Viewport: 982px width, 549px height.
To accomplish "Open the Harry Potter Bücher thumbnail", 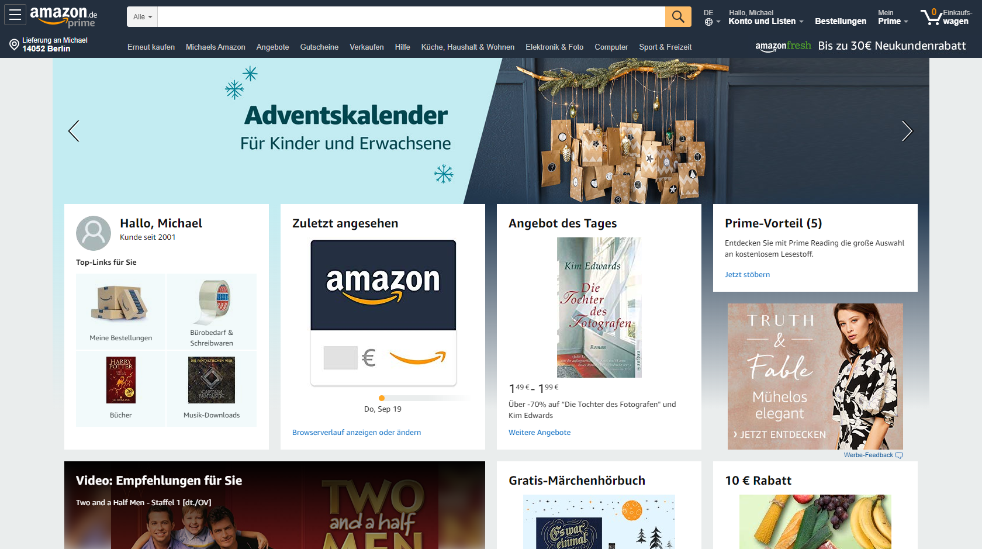I will (x=121, y=380).
